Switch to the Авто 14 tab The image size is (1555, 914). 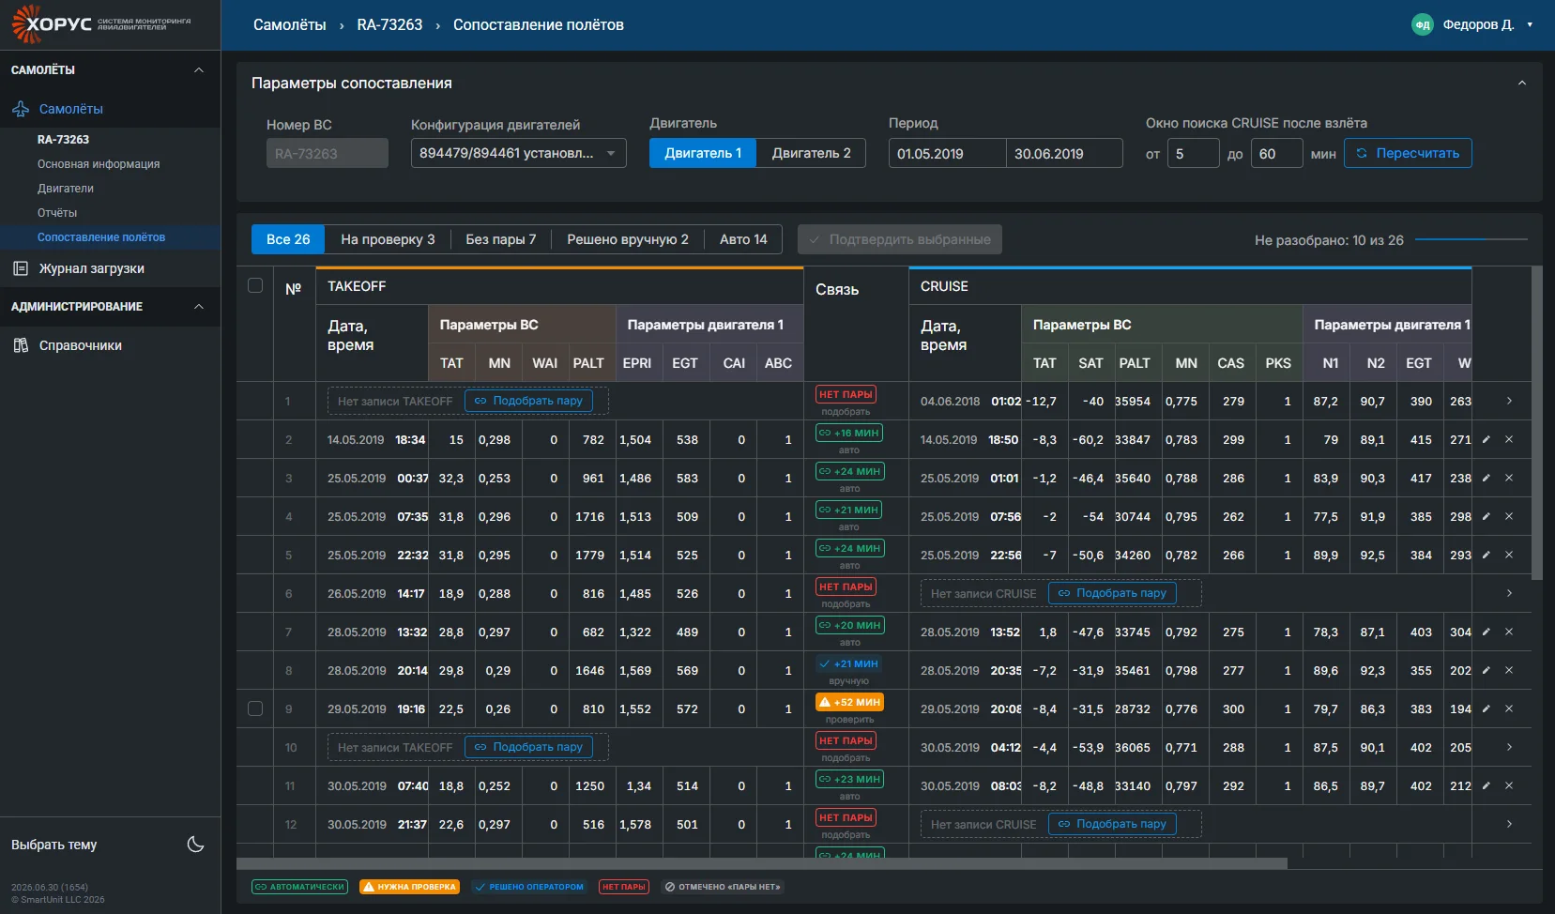[x=743, y=239]
